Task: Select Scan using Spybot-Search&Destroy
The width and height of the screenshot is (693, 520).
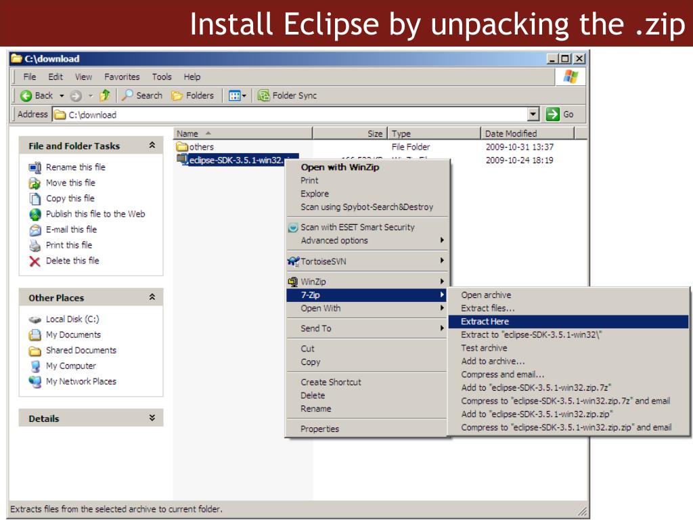Action: pyautogui.click(x=367, y=207)
